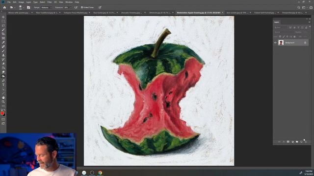Select the History Brush tool

tap(3, 60)
